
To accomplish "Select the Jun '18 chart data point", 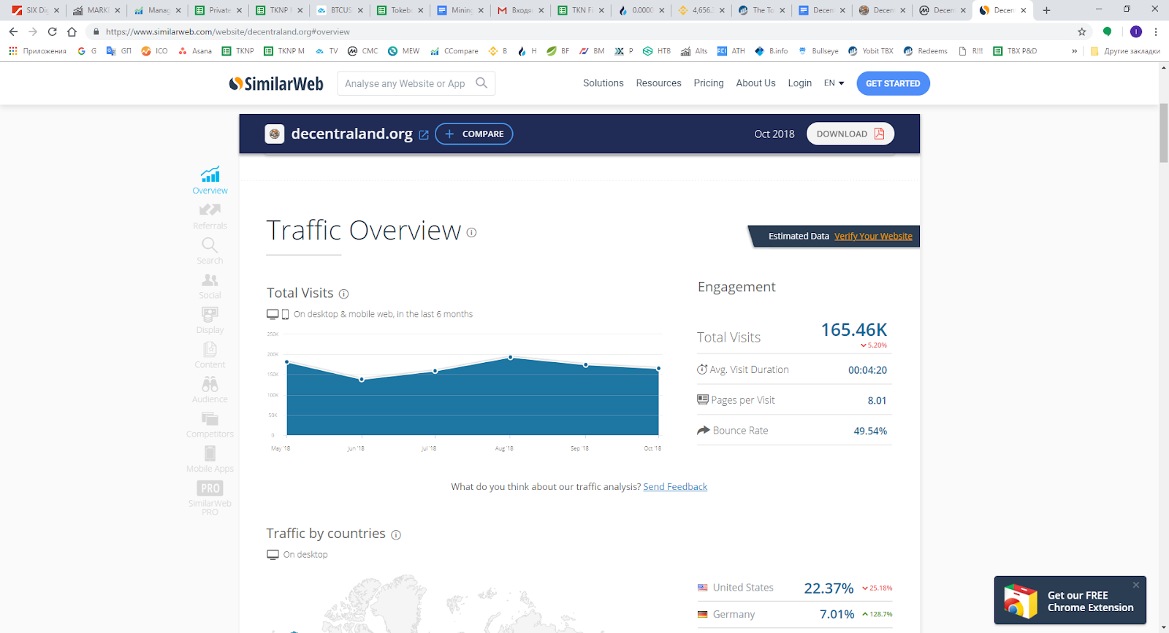I will (x=362, y=380).
